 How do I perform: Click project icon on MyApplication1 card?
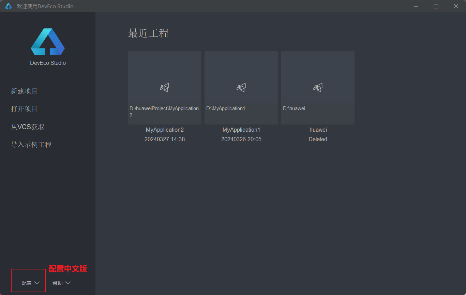click(x=241, y=88)
